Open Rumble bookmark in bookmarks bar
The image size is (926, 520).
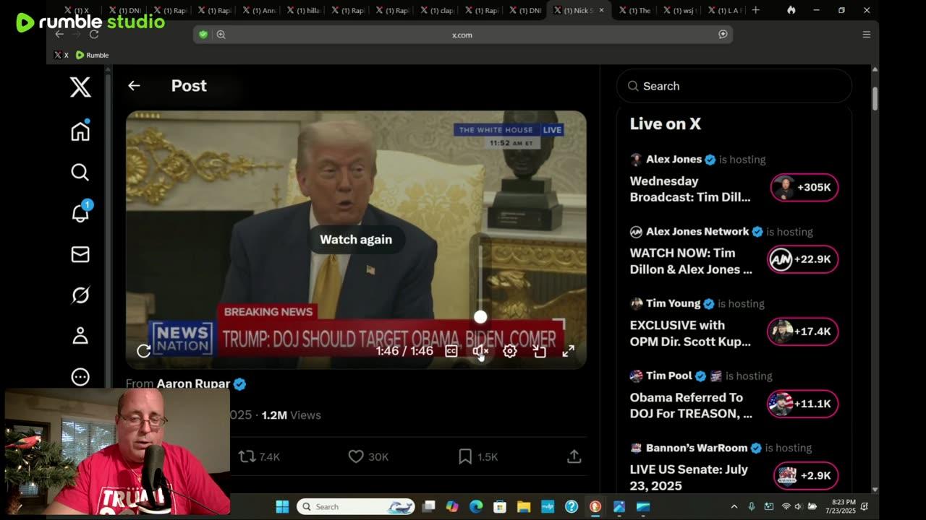(x=93, y=55)
